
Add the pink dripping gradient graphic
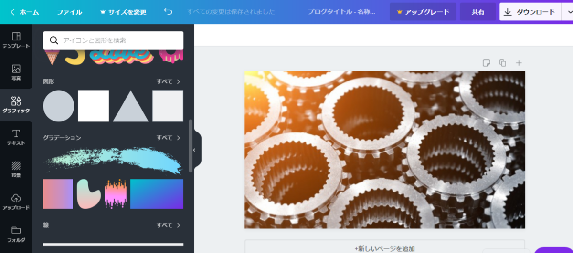pos(116,194)
